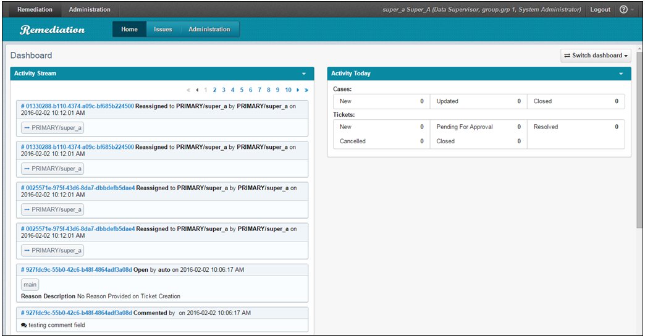Go to next page arrow in pagination
This screenshot has height=336, width=645.
click(298, 90)
